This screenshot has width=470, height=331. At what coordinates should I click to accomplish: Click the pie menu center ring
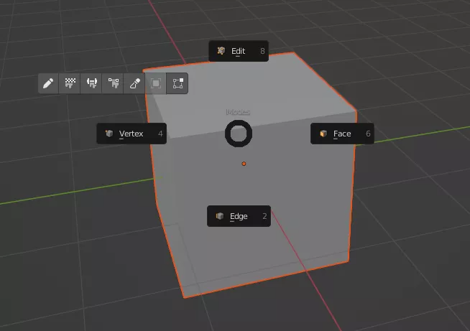239,134
